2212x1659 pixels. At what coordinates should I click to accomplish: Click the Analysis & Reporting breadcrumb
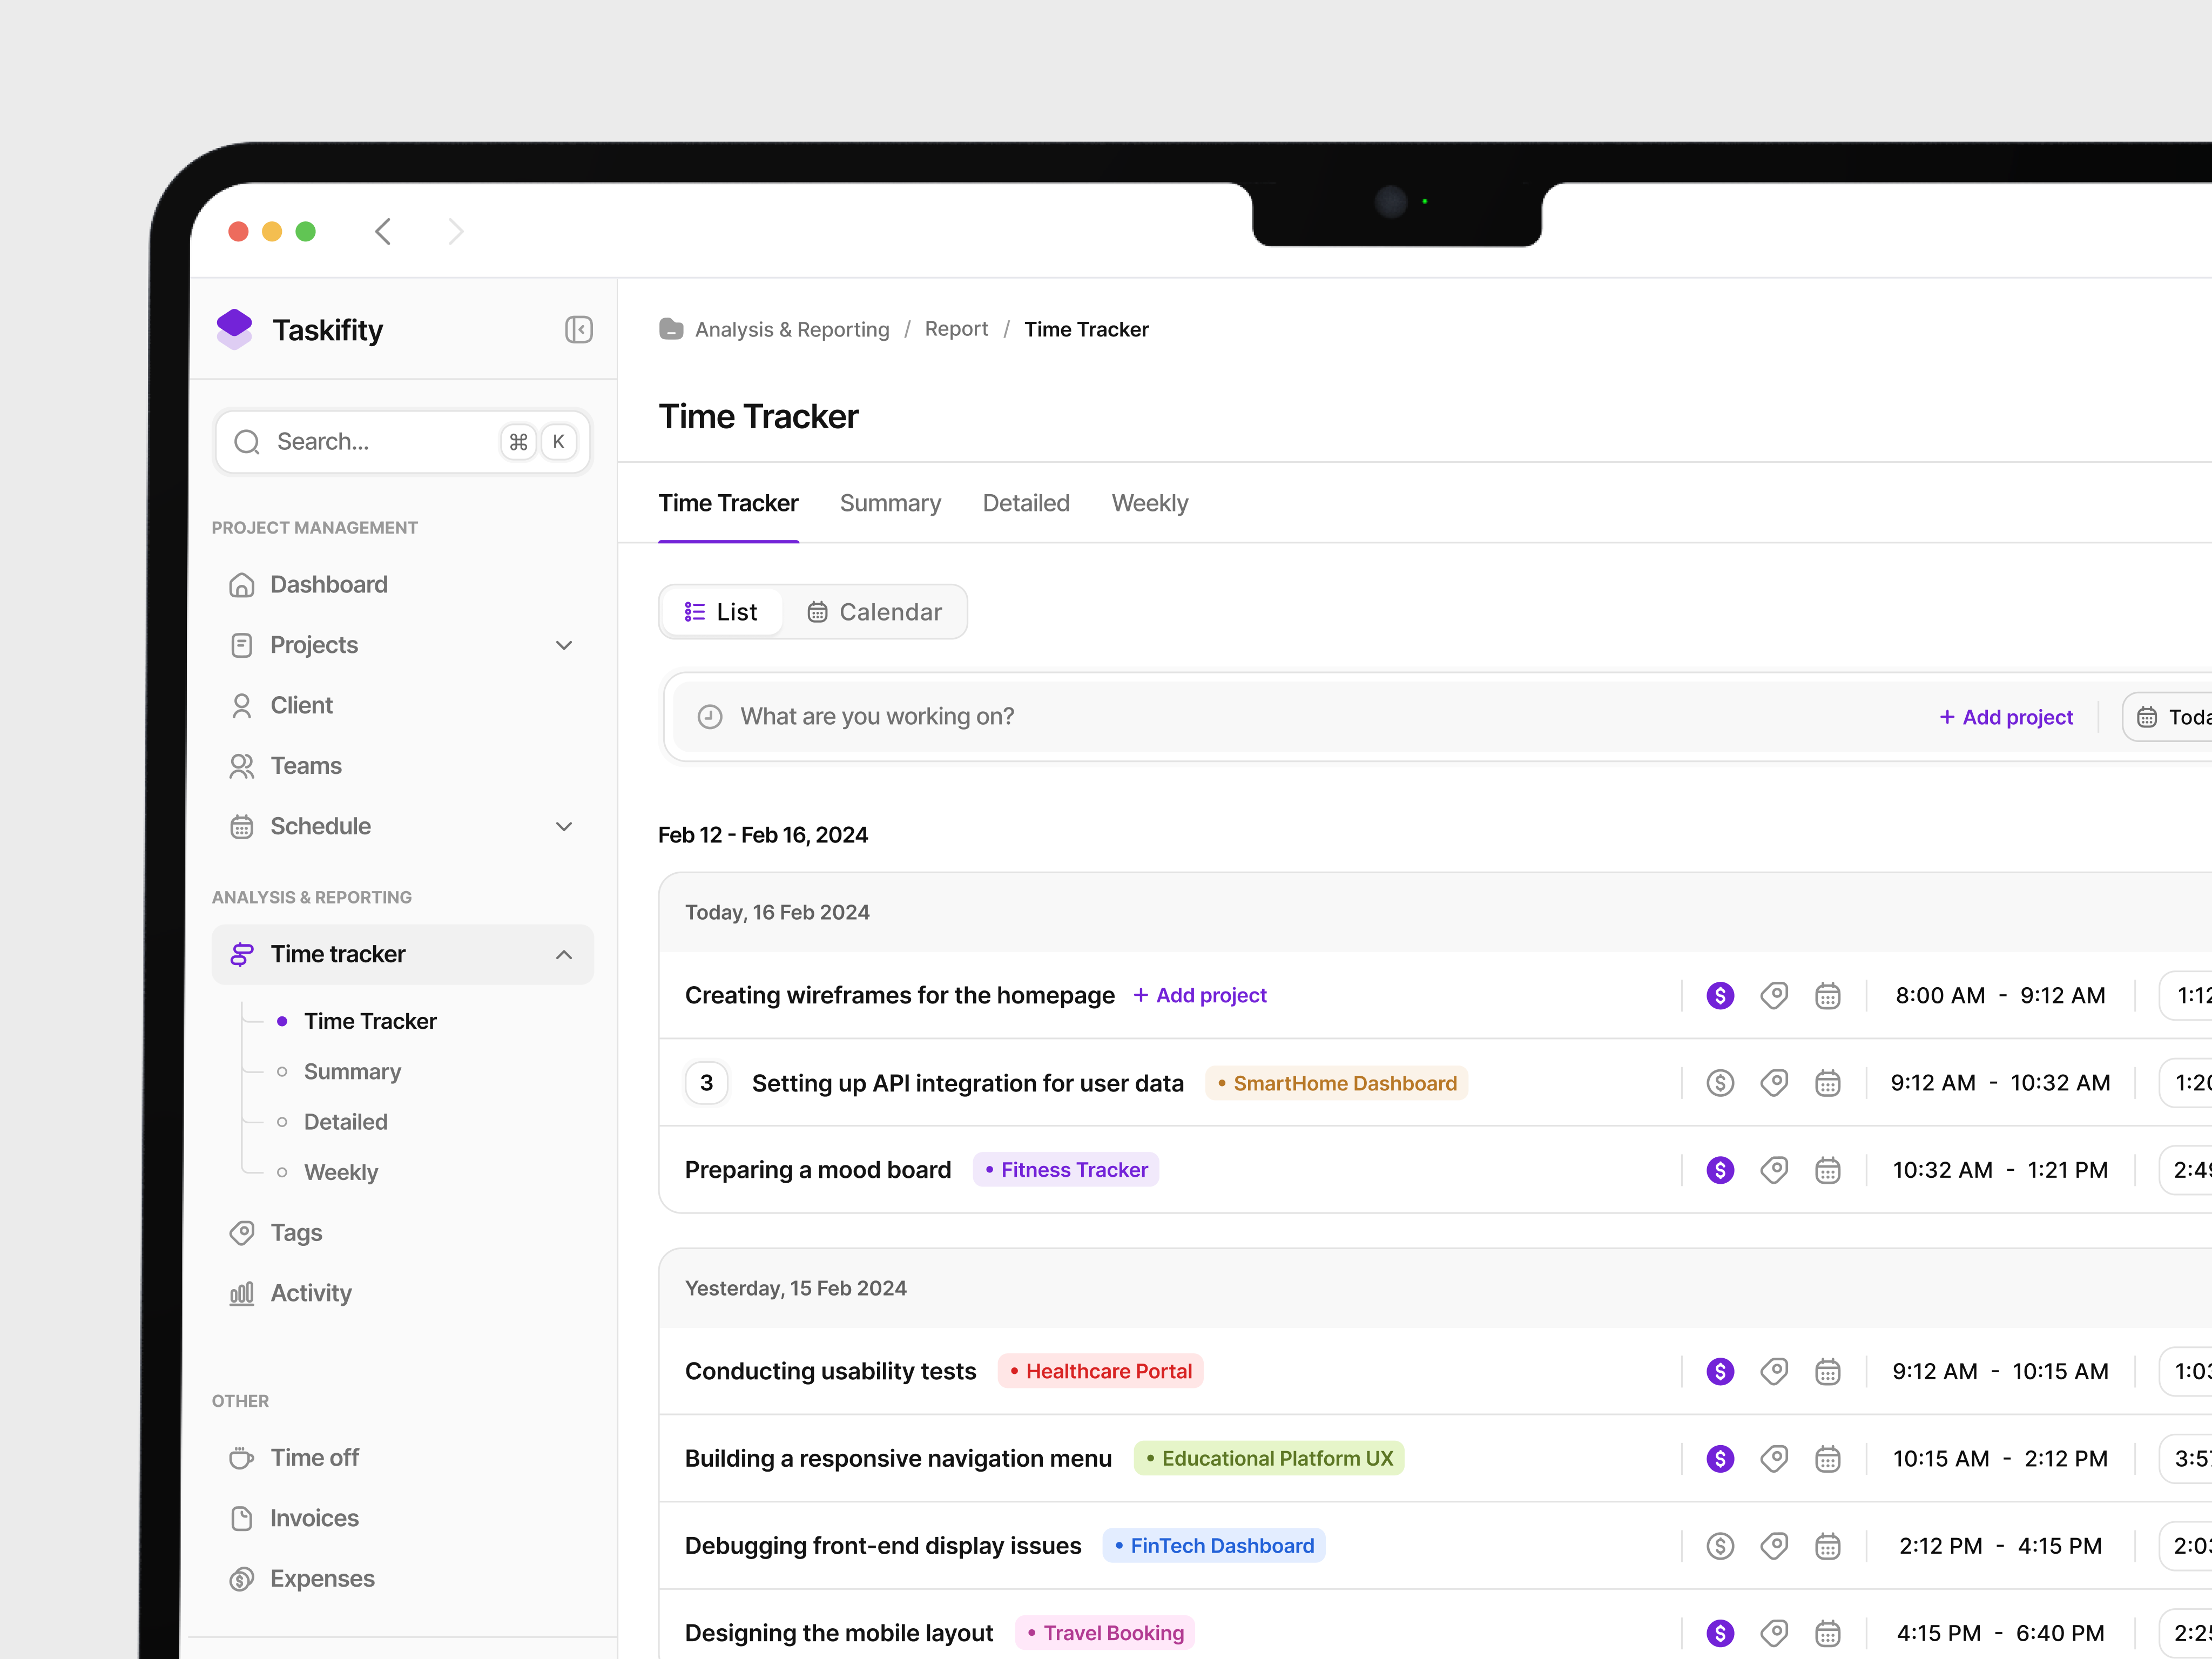pyautogui.click(x=792, y=329)
